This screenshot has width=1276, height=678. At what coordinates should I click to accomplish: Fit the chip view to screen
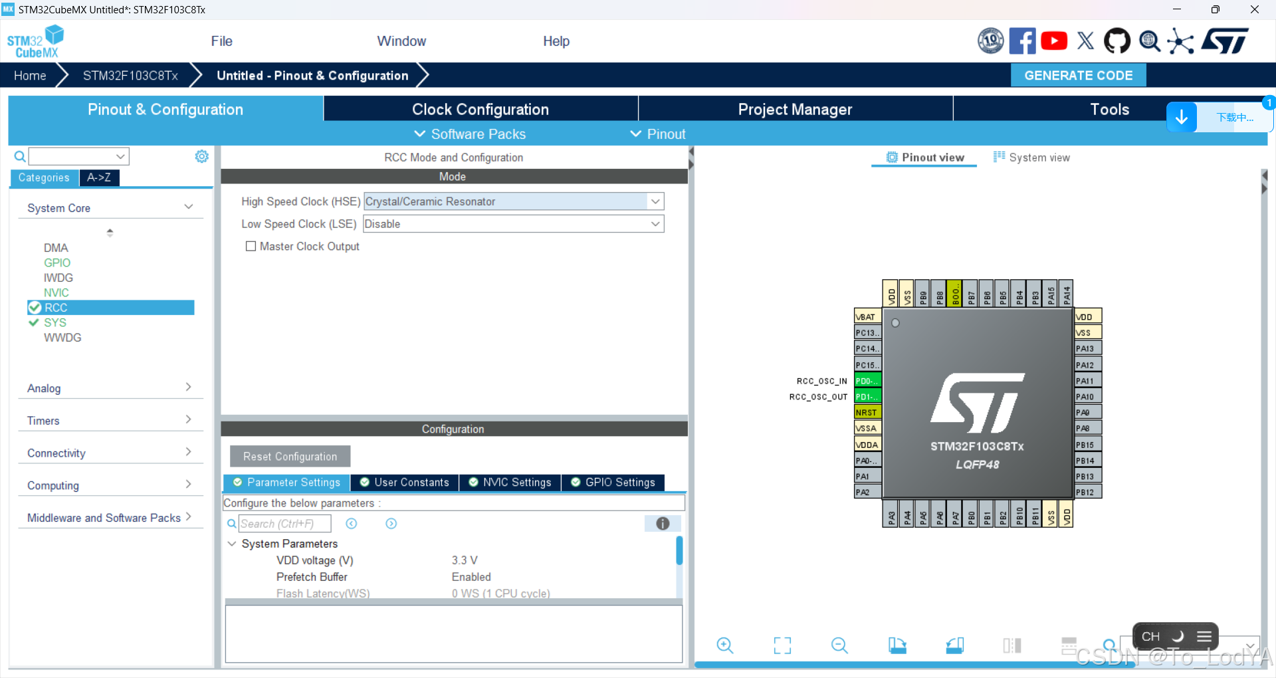[782, 645]
